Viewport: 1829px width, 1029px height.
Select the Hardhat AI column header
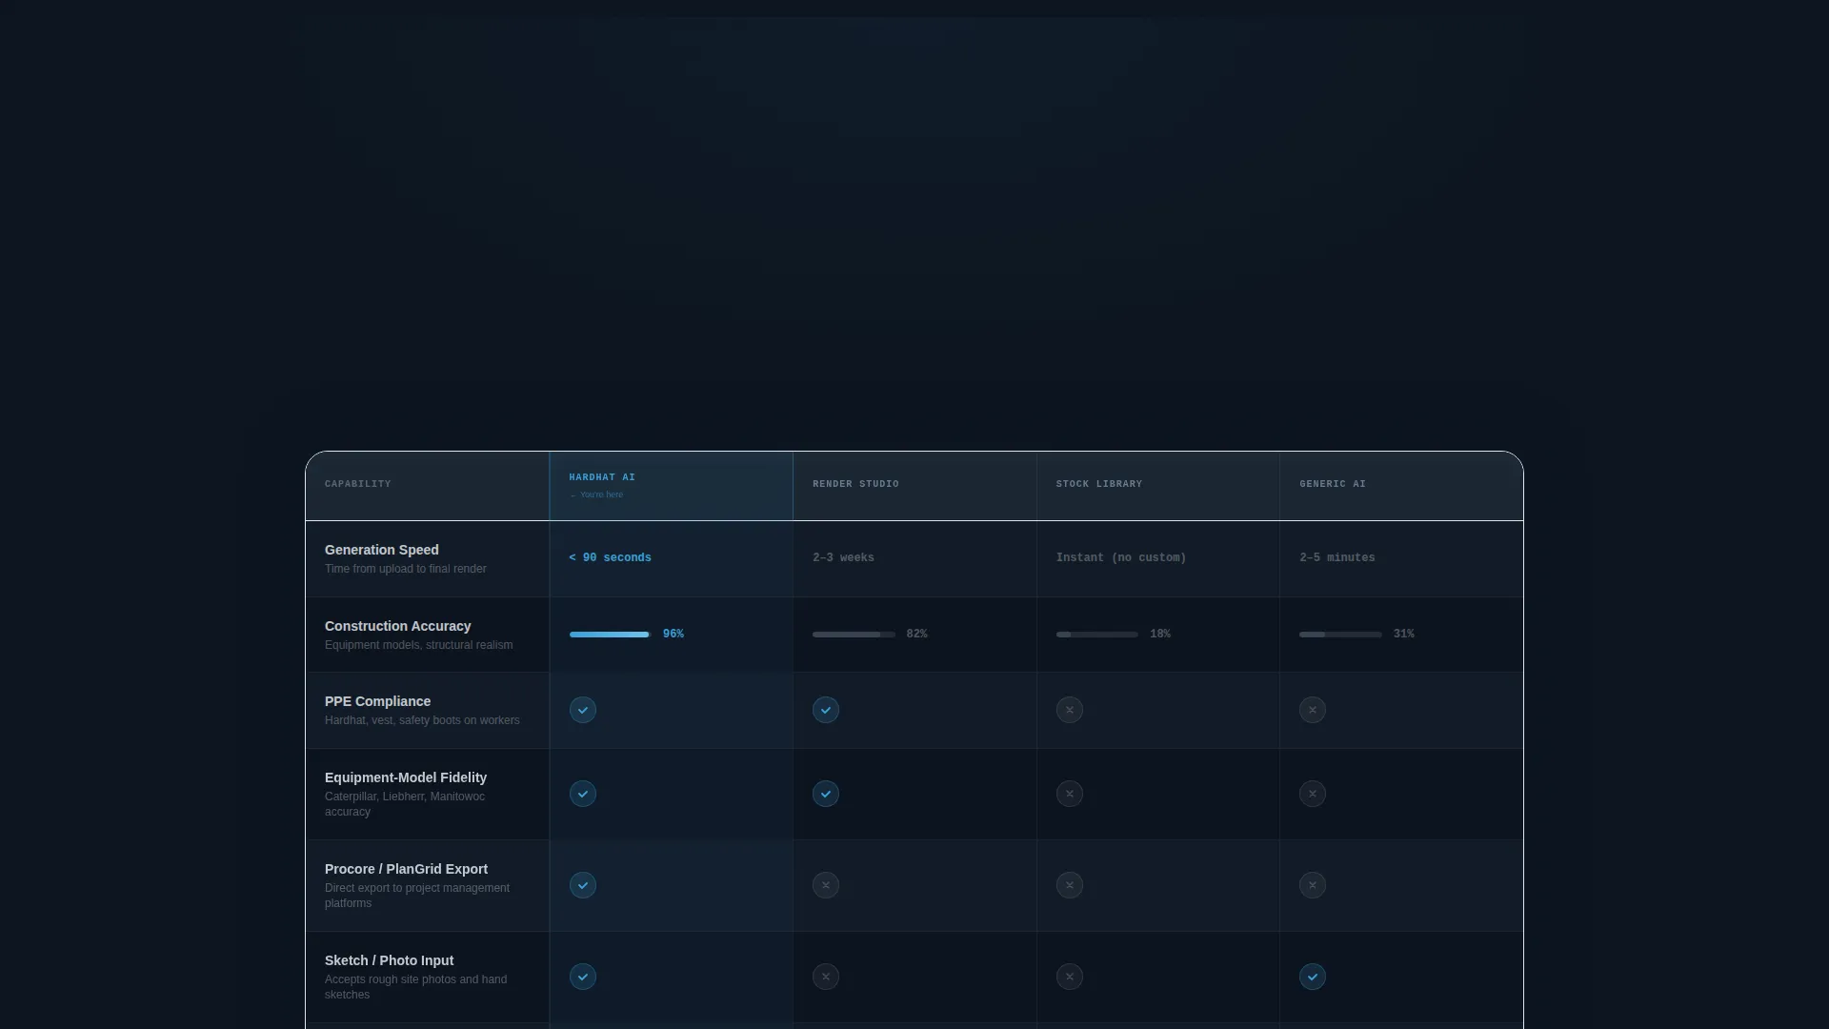pyautogui.click(x=671, y=486)
